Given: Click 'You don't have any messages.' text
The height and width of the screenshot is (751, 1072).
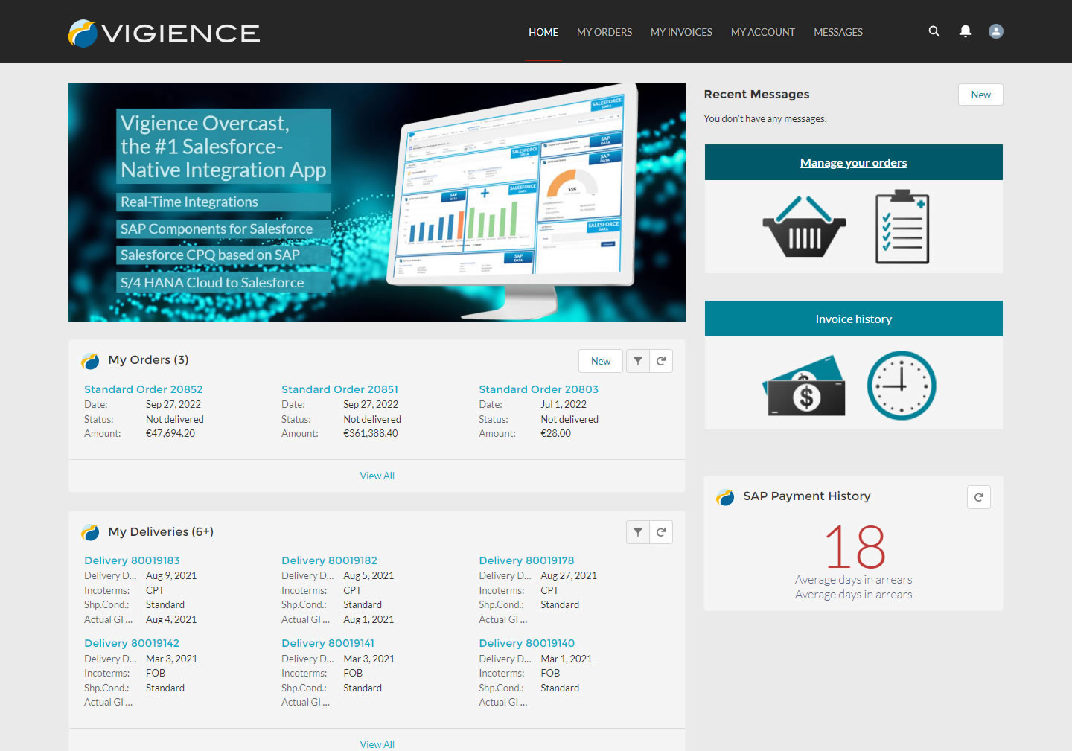Looking at the screenshot, I should pos(765,118).
